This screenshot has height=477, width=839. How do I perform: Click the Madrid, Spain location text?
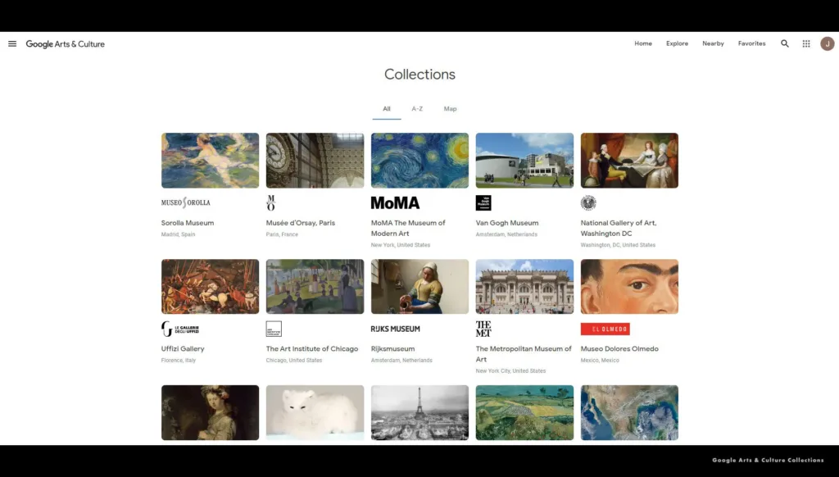coord(178,234)
